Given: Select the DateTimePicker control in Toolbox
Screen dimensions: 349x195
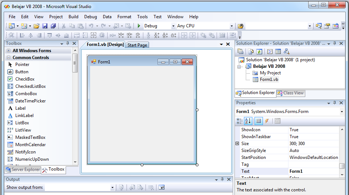Looking at the screenshot, I should (x=30, y=101).
